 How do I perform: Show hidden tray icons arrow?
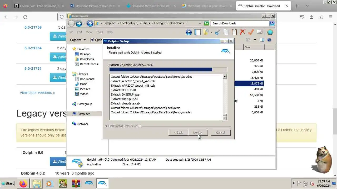click(x=294, y=183)
